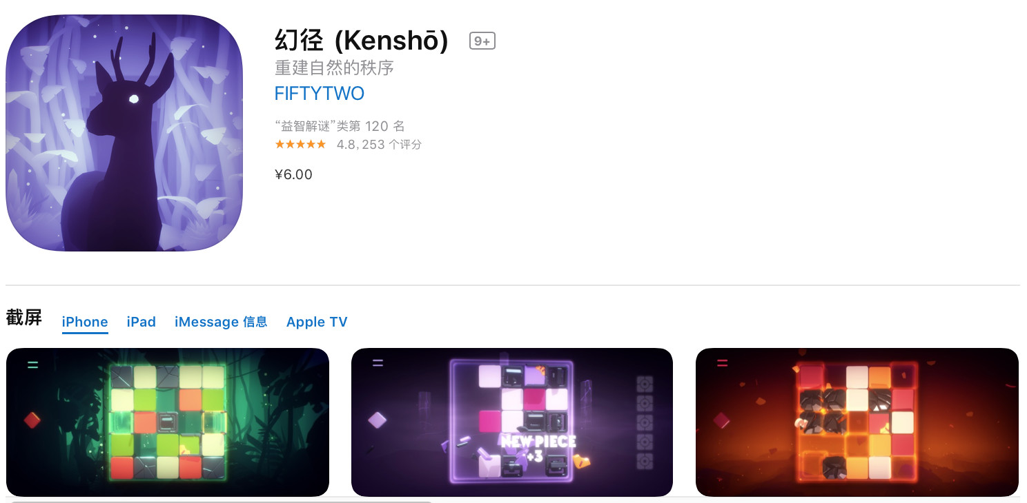
Task: Open the green forest puzzle screenshot
Action: (168, 422)
